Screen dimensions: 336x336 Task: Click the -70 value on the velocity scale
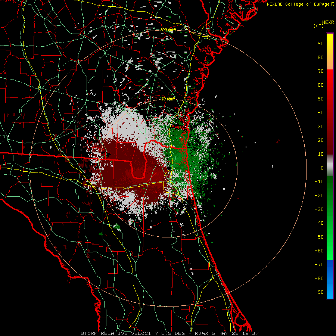click(x=319, y=265)
